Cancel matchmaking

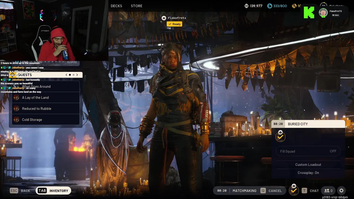tap(275, 191)
